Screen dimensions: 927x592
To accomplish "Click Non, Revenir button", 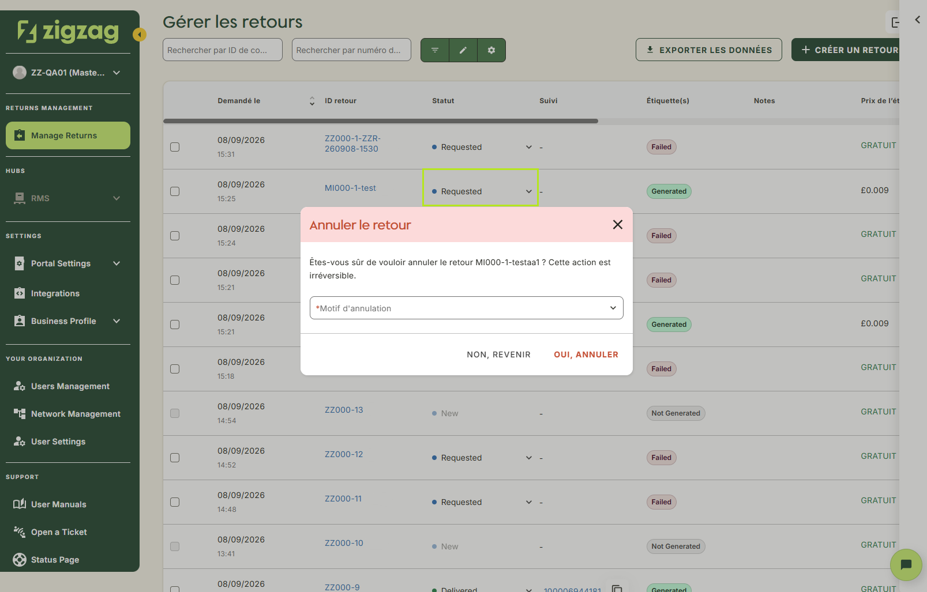I will pos(498,355).
